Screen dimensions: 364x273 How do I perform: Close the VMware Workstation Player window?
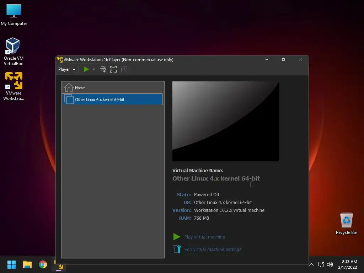[x=300, y=60]
